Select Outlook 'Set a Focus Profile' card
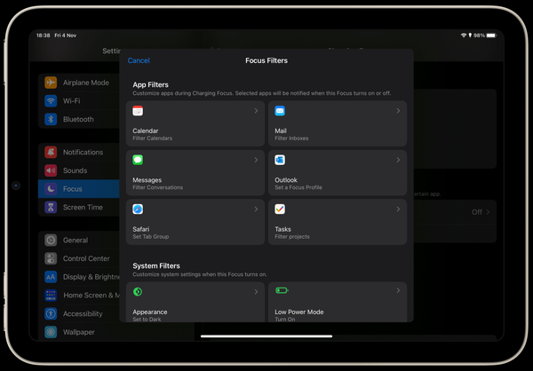533x371 pixels. click(338, 172)
